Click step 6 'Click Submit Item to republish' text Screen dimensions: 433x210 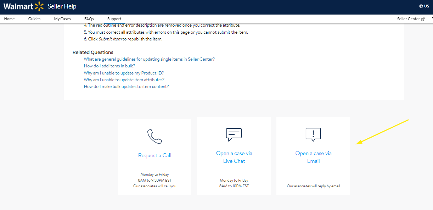tap(123, 39)
